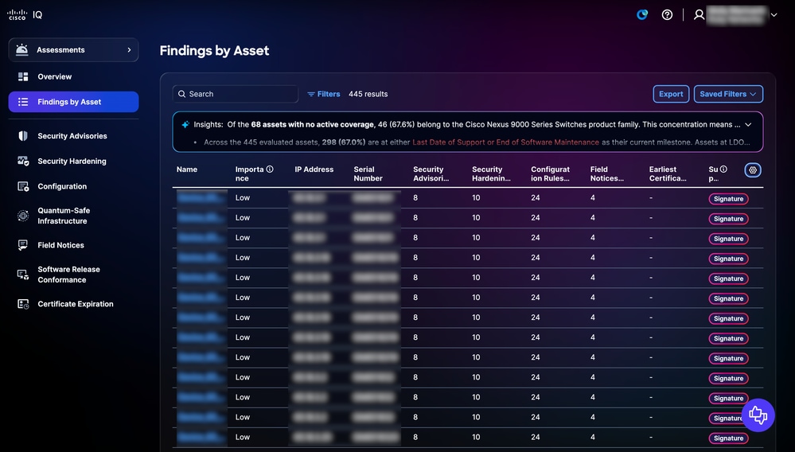Viewport: 795px width, 452px height.
Task: Click the first row Signature badge
Action: (728, 199)
